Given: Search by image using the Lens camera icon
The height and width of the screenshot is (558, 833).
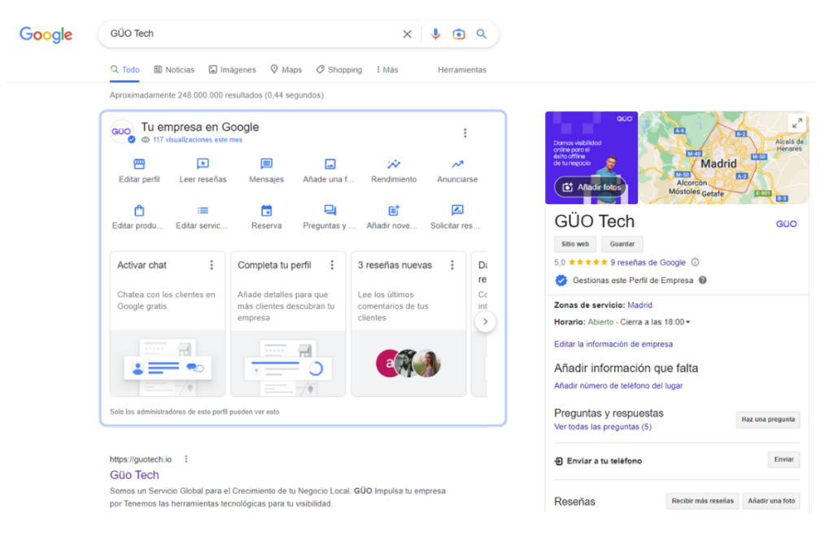Looking at the screenshot, I should [459, 33].
